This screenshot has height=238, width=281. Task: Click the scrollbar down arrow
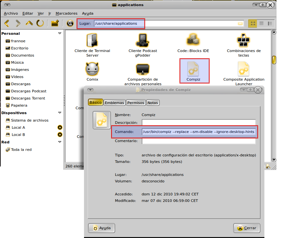point(274,160)
